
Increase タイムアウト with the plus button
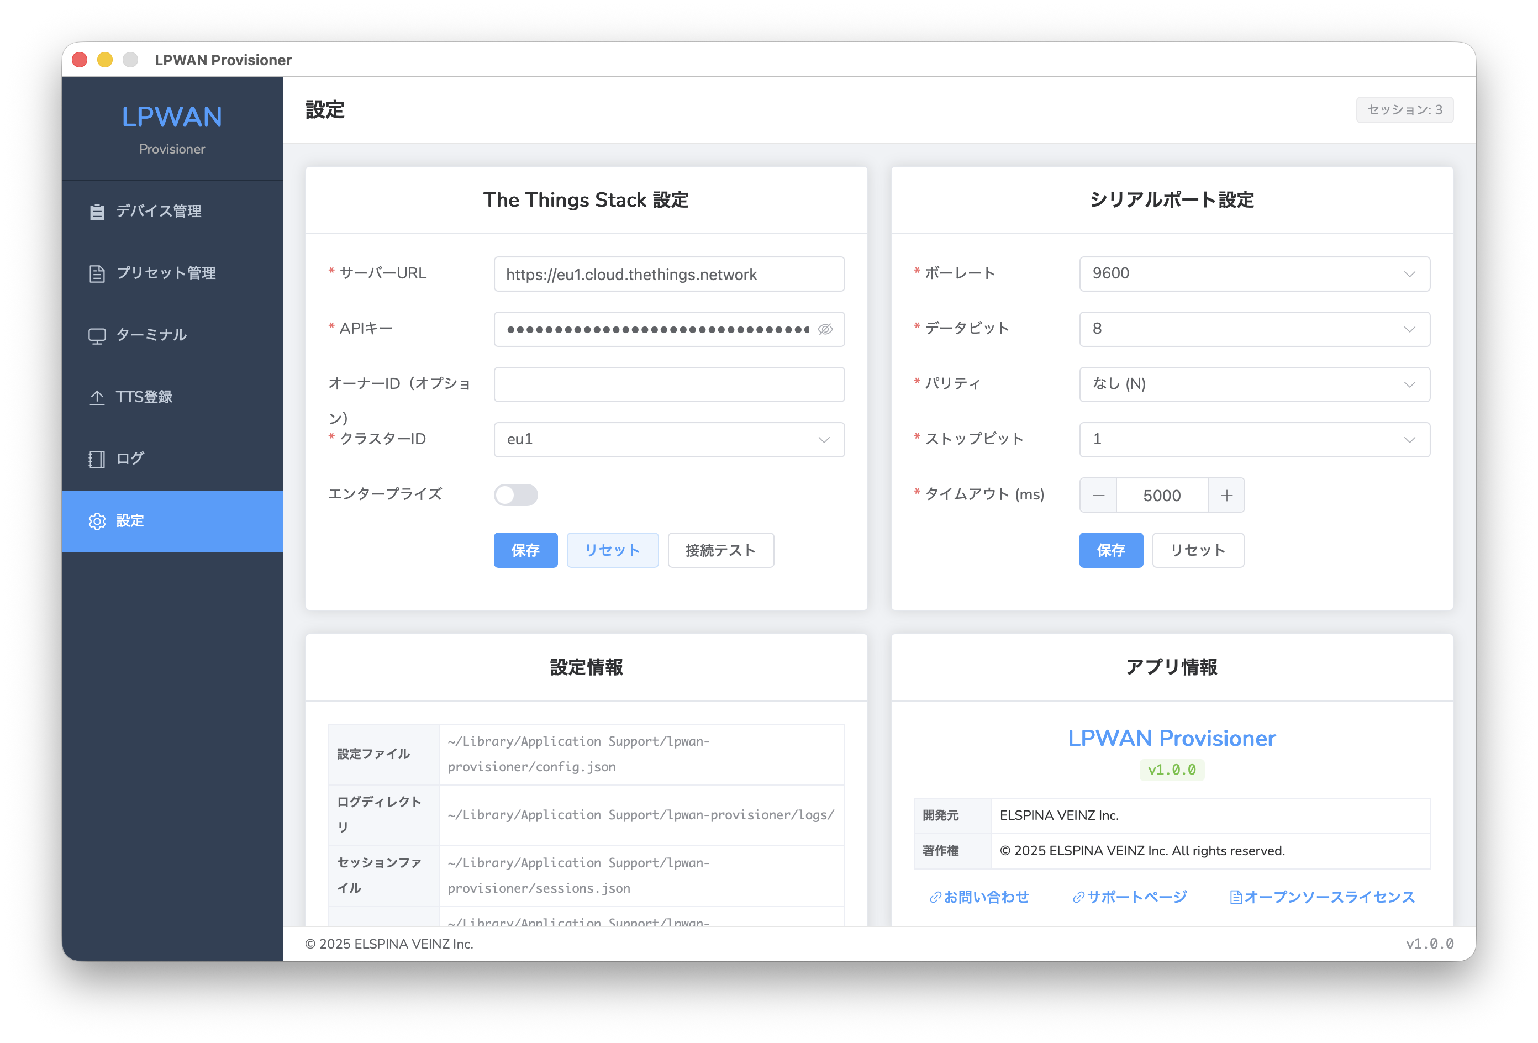(1226, 494)
